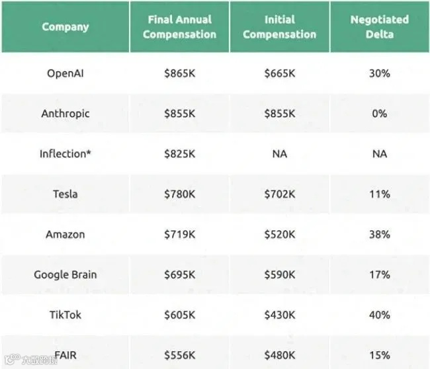Select the Anthropic row label
This screenshot has height=369, width=430.
click(x=65, y=114)
